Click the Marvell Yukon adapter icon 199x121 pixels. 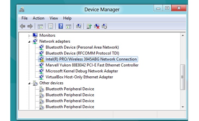click(41, 65)
